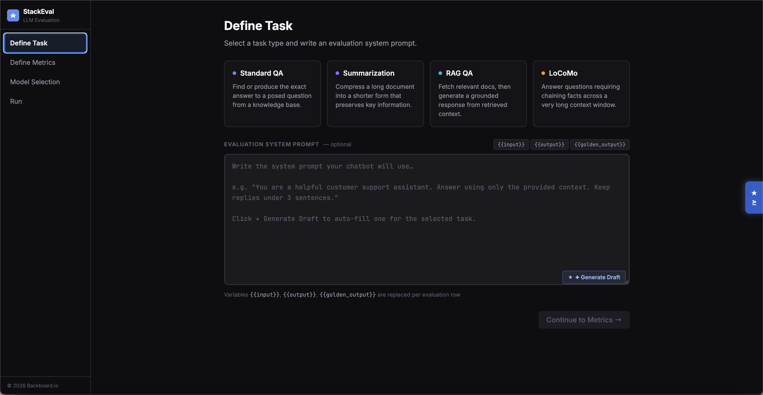The image size is (763, 395).
Task: Focus the evaluation system prompt textarea
Action: pyautogui.click(x=426, y=219)
